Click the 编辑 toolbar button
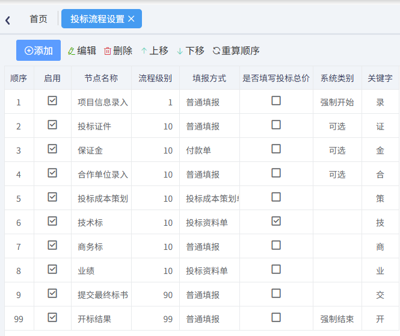This screenshot has height=336, width=400. point(82,51)
